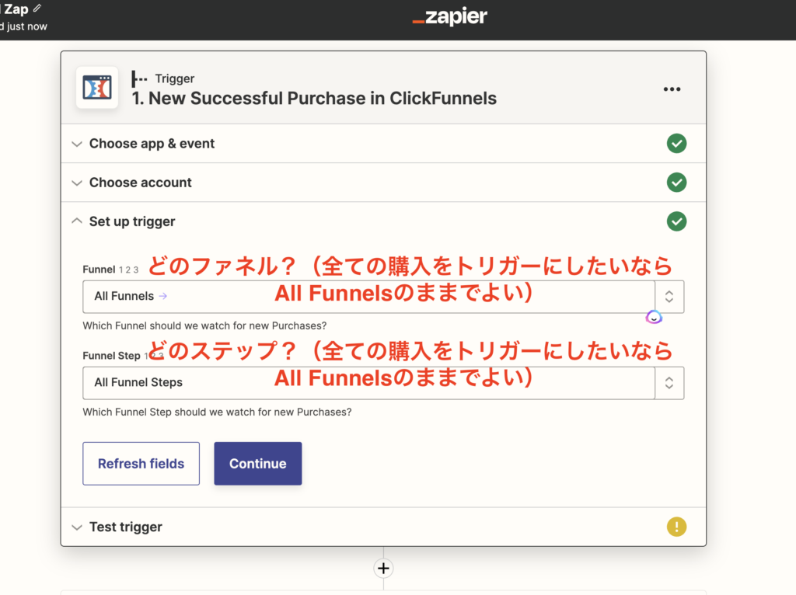796x595 pixels.
Task: Collapse the Set up trigger section
Action: pyautogui.click(x=383, y=221)
